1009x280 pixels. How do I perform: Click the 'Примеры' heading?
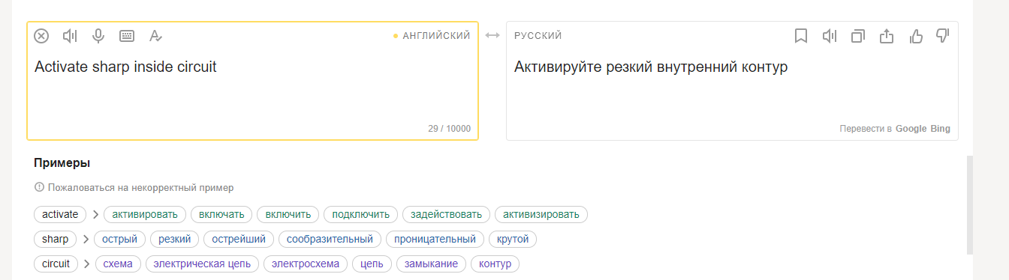pos(62,162)
